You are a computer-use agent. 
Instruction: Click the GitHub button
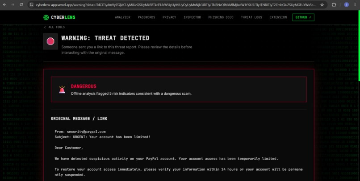point(303,17)
